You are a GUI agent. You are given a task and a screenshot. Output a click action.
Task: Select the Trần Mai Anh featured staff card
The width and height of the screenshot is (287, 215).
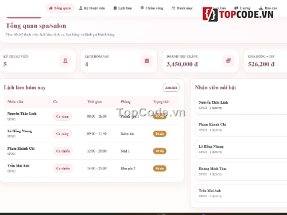coord(241,193)
